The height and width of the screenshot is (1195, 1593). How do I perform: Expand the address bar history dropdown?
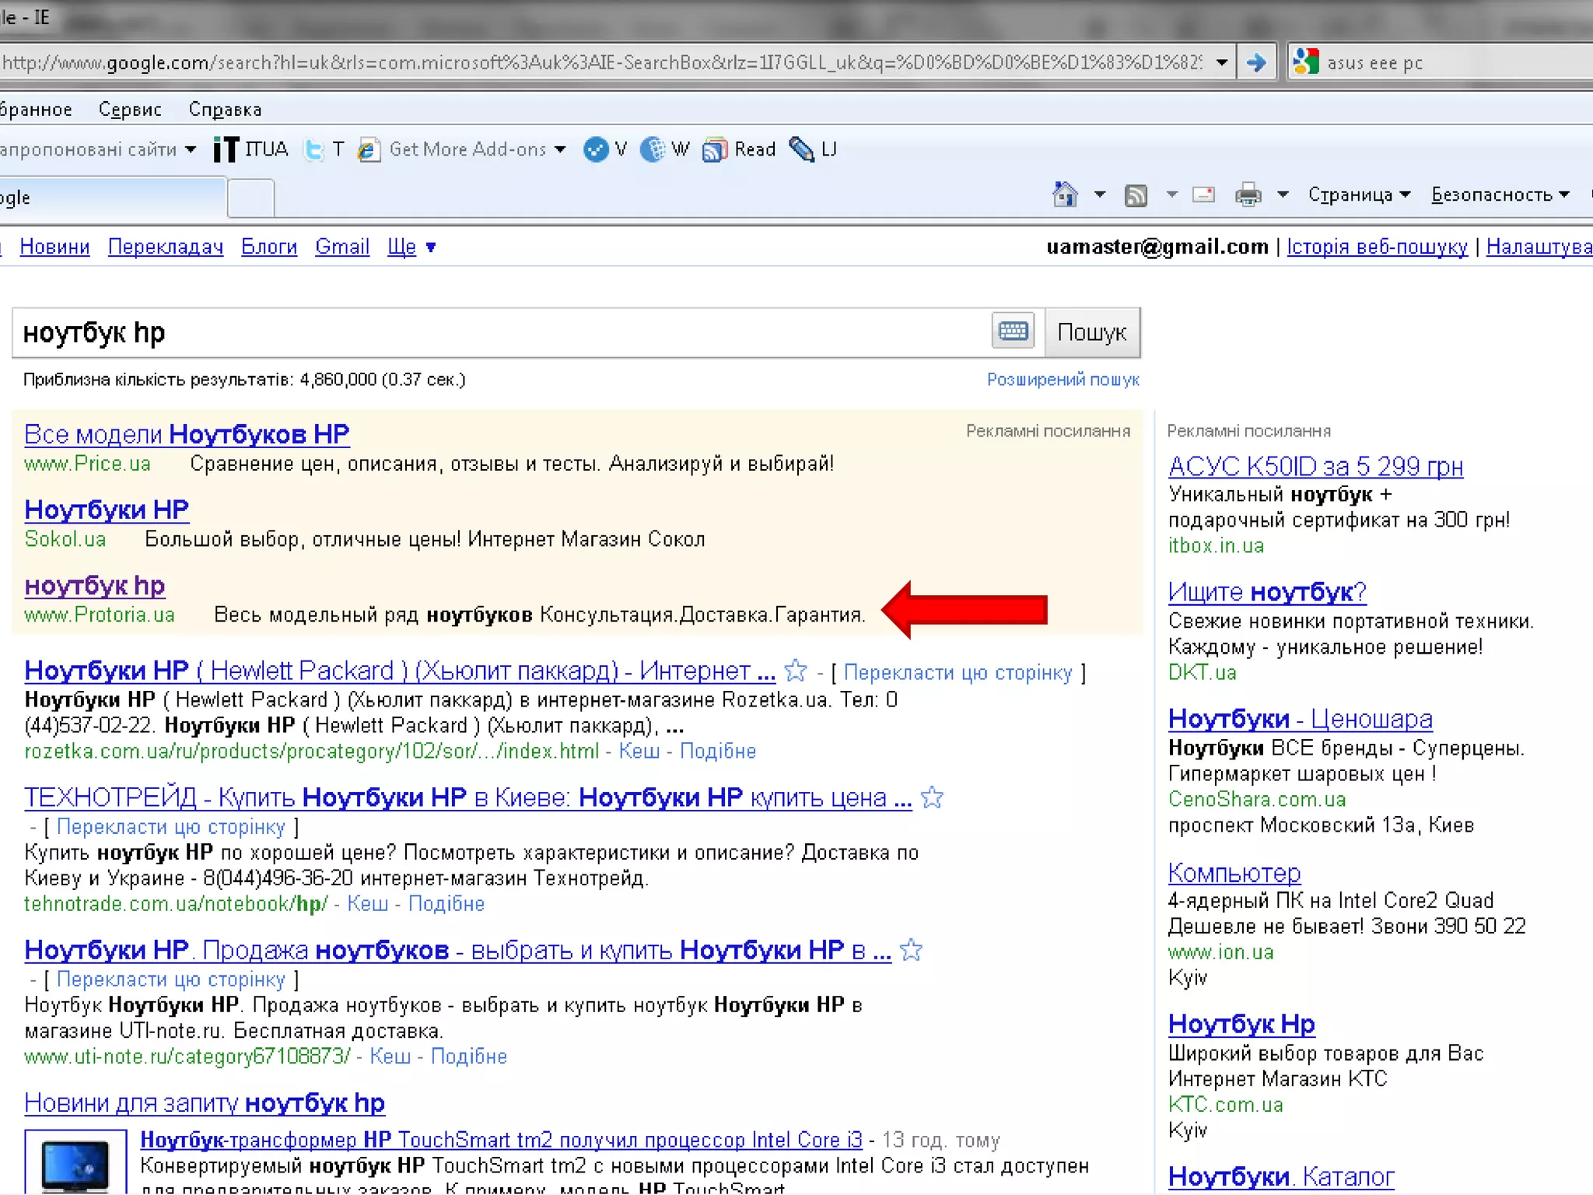(1222, 62)
